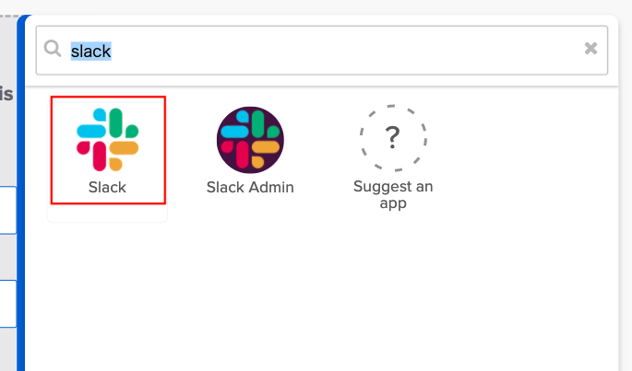Image resolution: width=632 pixels, height=371 pixels.
Task: Click the "Slack" app name label
Action: (x=107, y=188)
